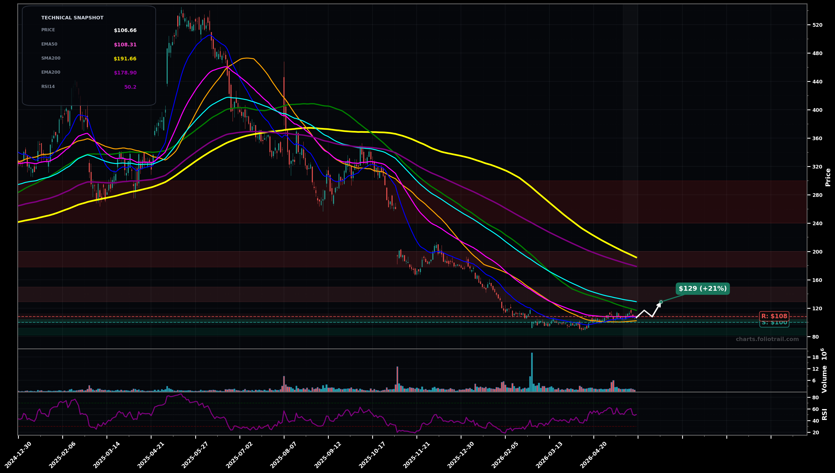
Task: Click the Price axis title
Action: coord(828,177)
